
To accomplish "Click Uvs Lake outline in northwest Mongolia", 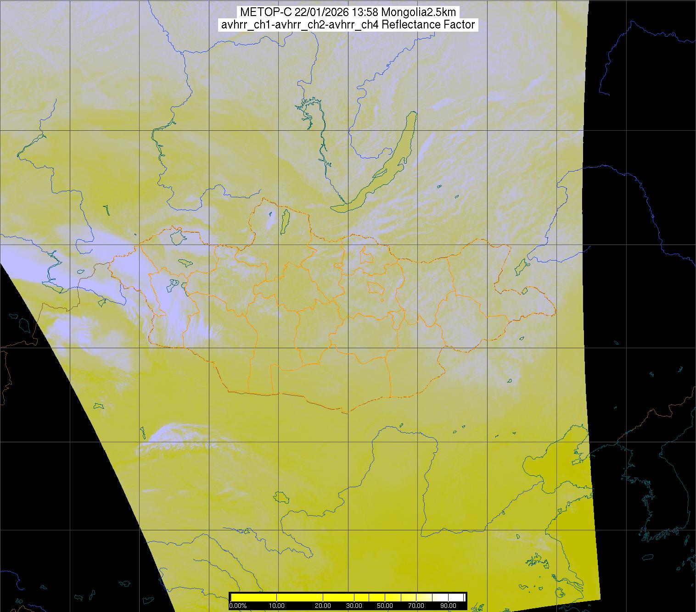I will coord(177,237).
